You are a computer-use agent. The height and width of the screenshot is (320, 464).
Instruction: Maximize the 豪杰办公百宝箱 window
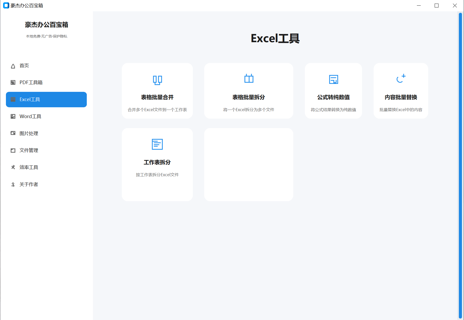[437, 5]
